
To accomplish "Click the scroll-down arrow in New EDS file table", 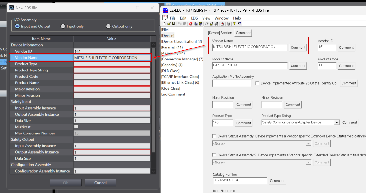I will pyautogui.click(x=153, y=171).
